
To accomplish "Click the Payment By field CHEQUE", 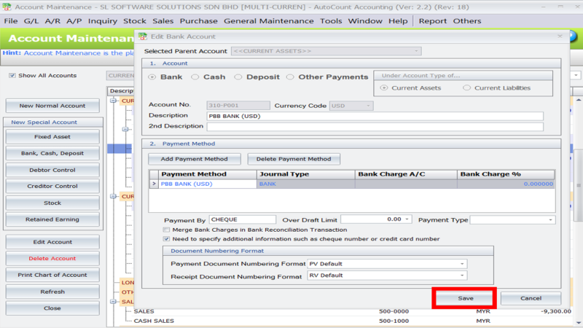I will [x=243, y=219].
